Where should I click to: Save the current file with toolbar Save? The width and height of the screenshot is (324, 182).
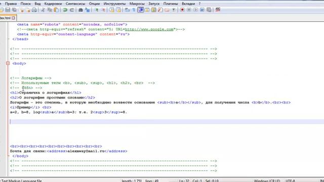click(8, 10)
